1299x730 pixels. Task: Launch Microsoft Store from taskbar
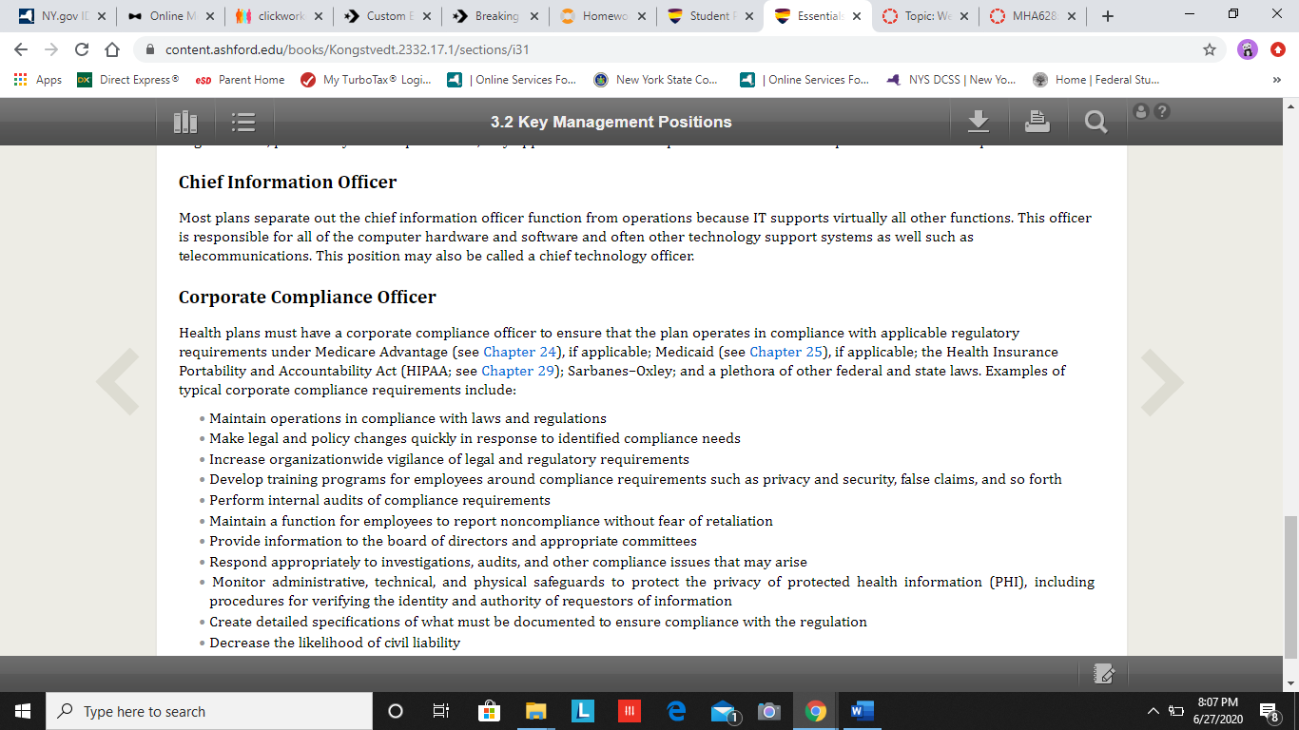(489, 711)
